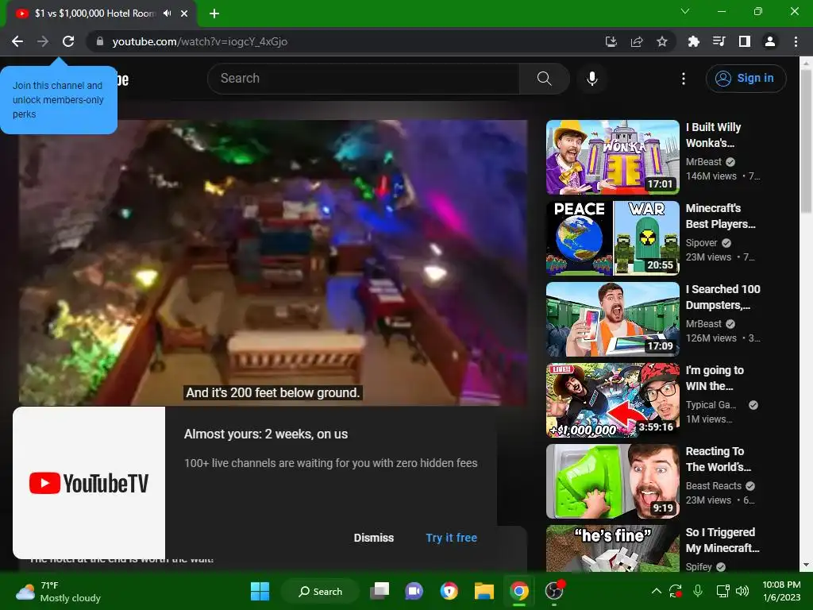Screen dimensions: 813x610
Task: Bookmark this page with the star icon
Action: point(662,41)
